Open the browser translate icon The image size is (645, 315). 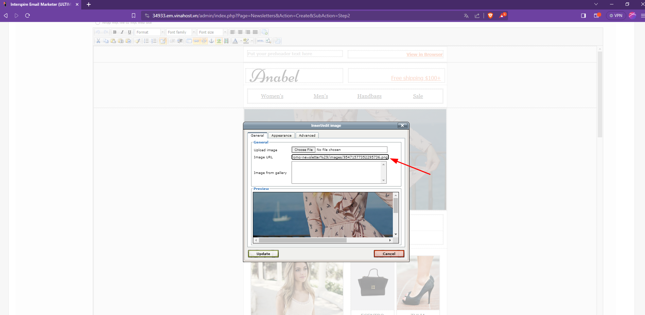(x=466, y=16)
